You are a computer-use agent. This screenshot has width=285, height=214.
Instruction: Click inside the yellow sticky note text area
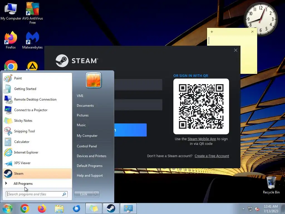pyautogui.click(x=232, y=40)
